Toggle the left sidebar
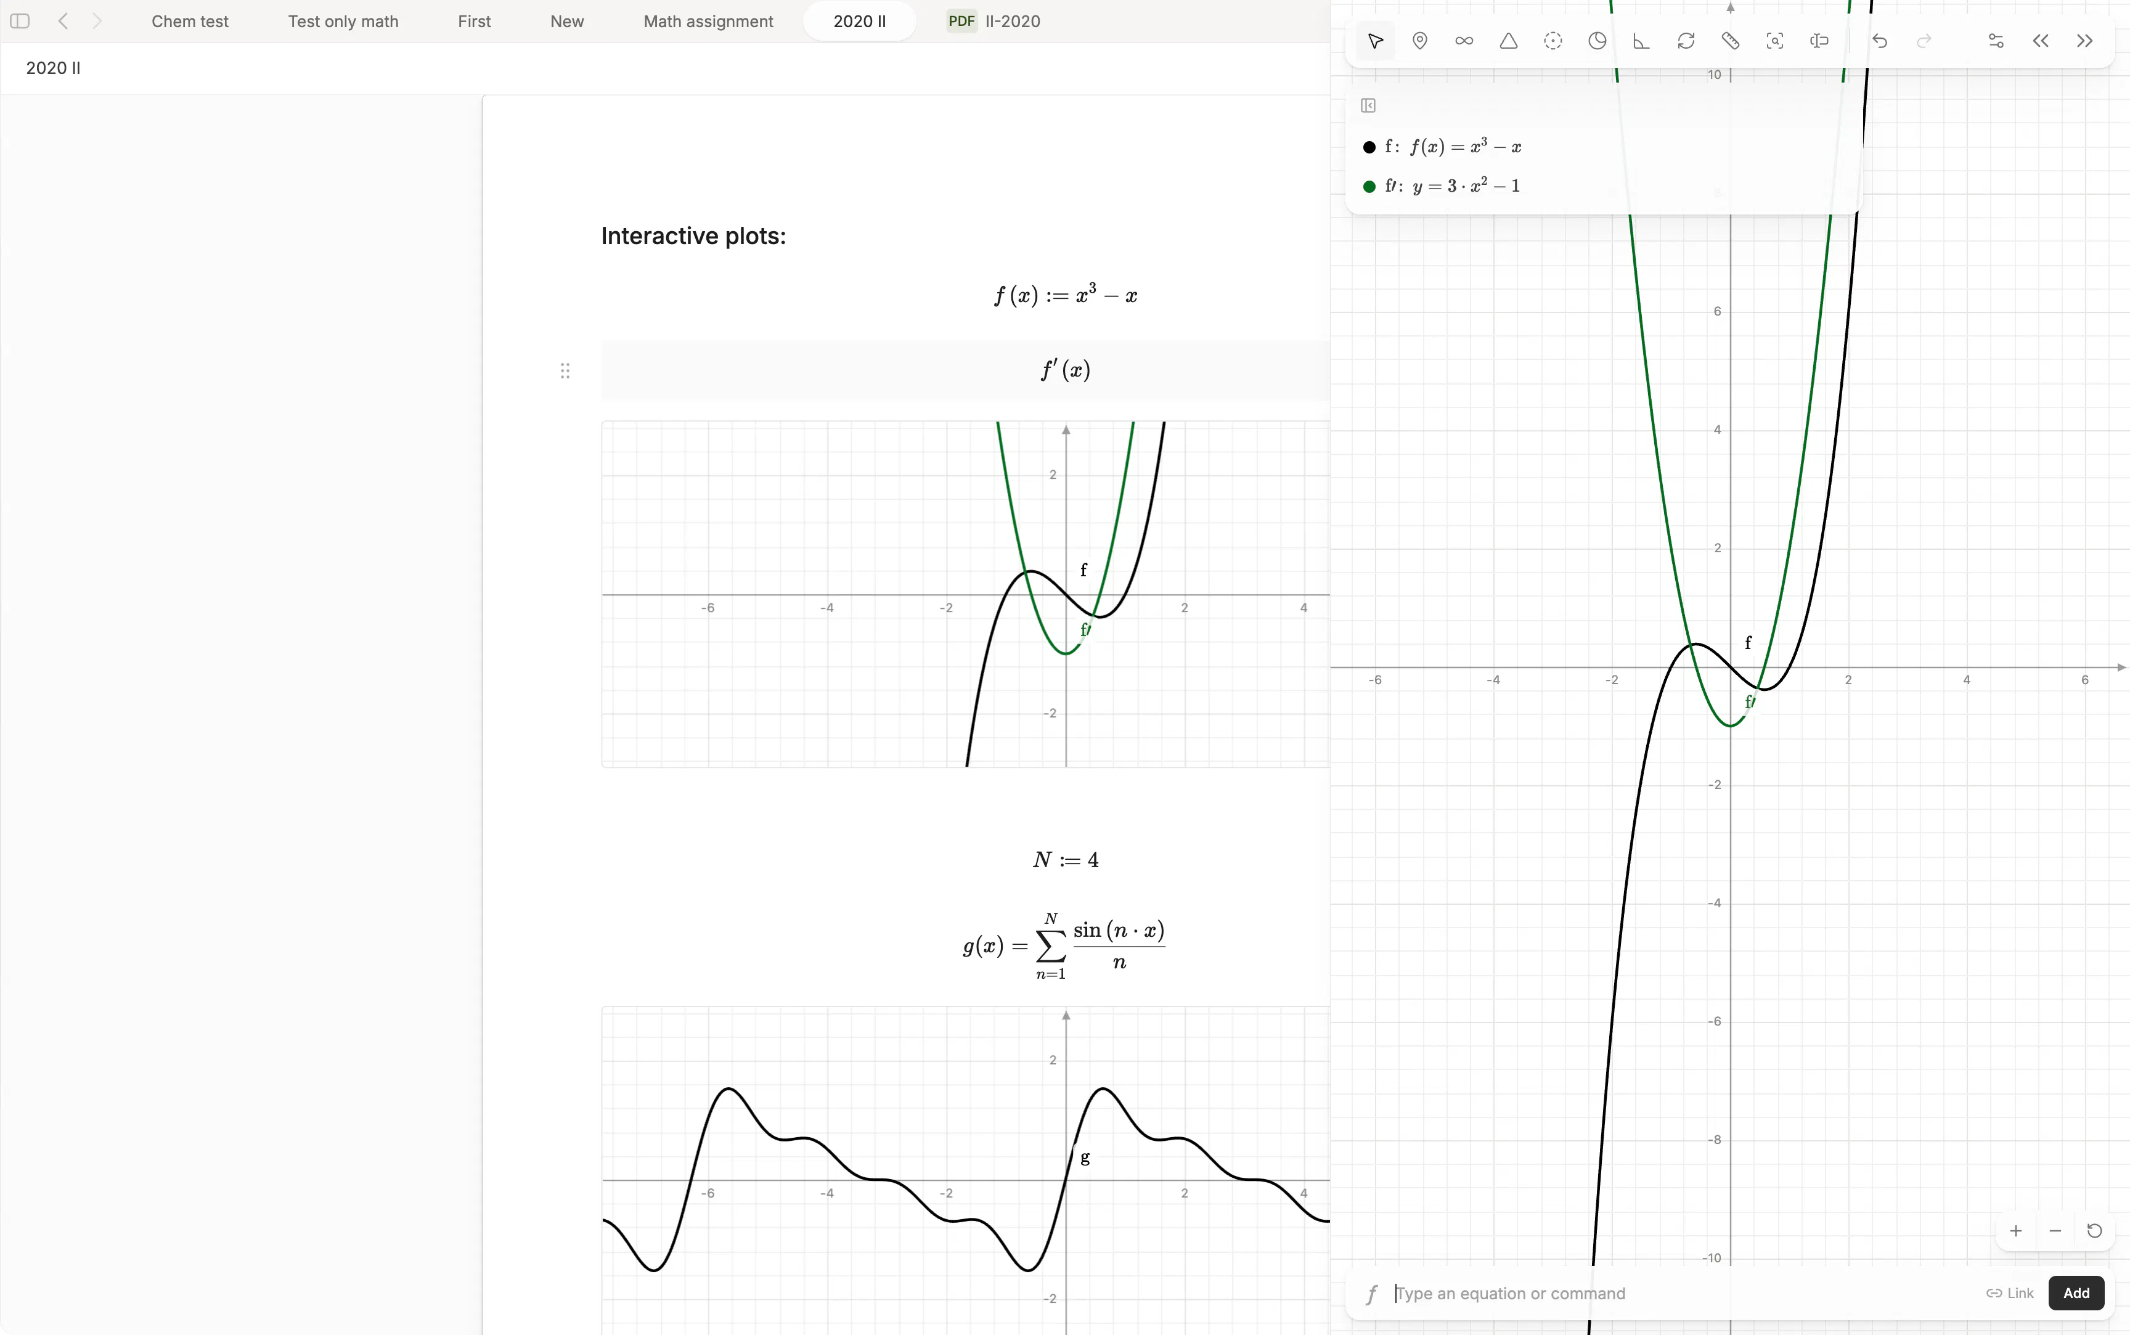 [20, 21]
